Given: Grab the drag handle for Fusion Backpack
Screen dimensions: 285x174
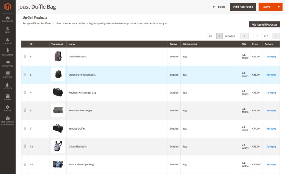Looking at the screenshot, I should 24,57.
